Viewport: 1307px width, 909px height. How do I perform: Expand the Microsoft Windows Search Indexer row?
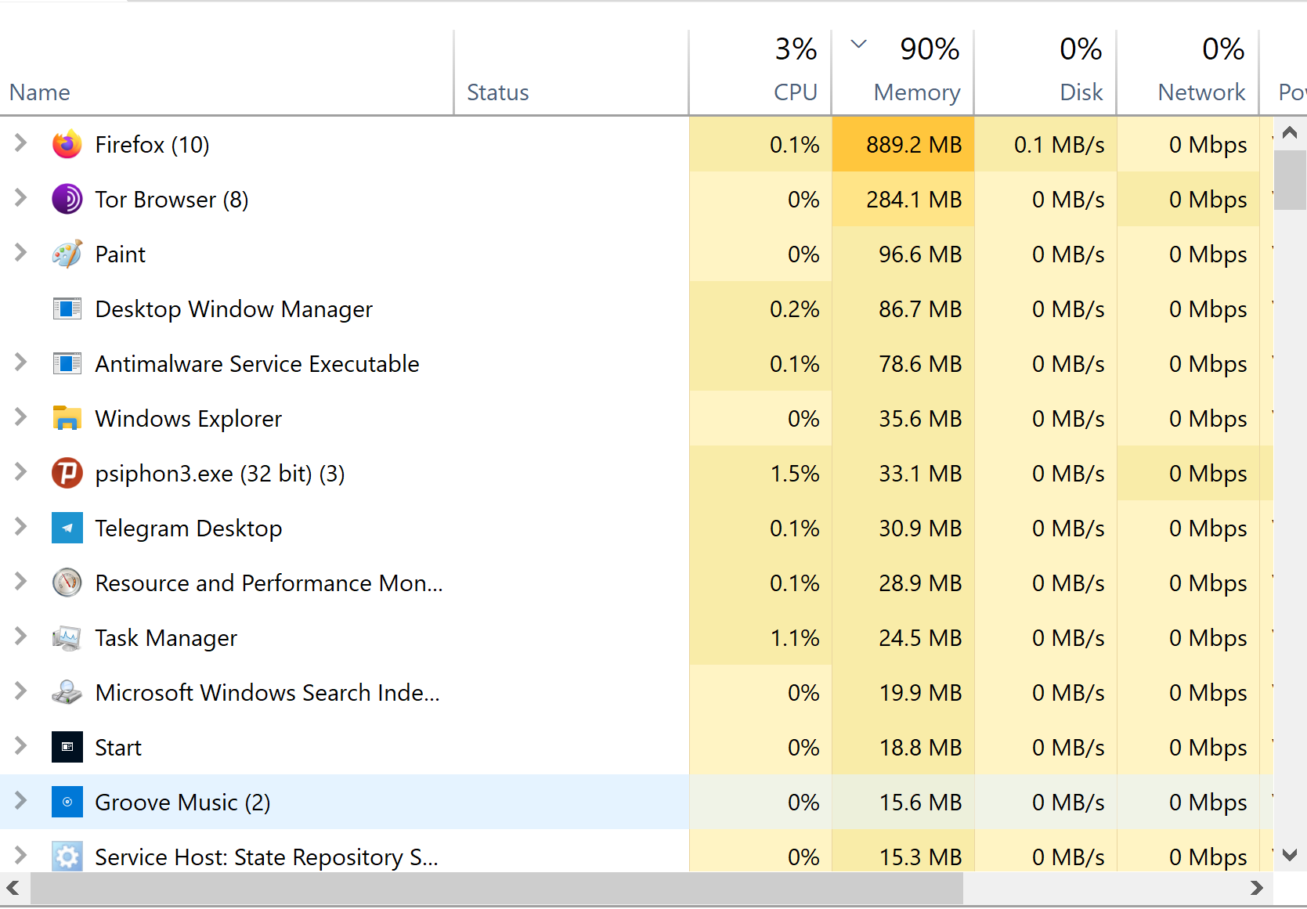[x=21, y=691]
